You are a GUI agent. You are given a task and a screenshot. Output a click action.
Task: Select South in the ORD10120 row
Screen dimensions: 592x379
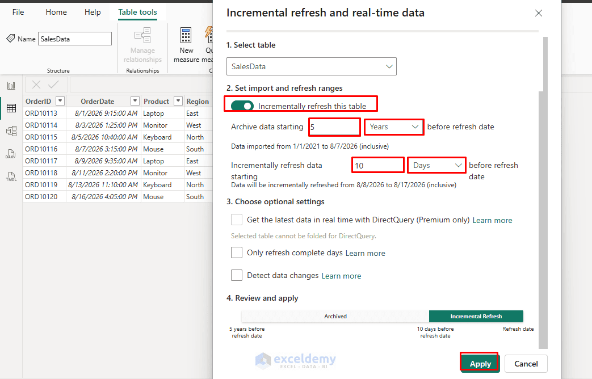click(x=199, y=197)
